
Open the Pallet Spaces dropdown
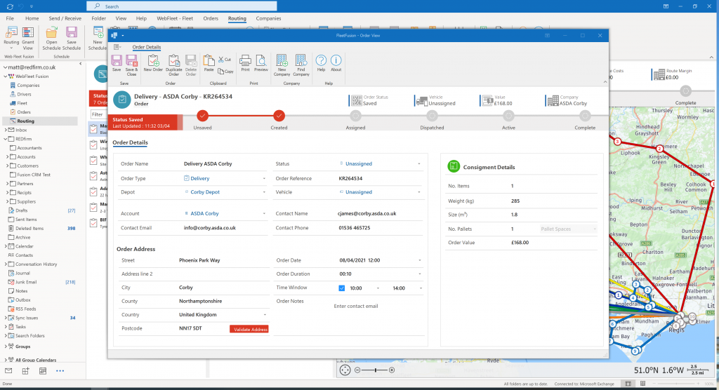(595, 229)
